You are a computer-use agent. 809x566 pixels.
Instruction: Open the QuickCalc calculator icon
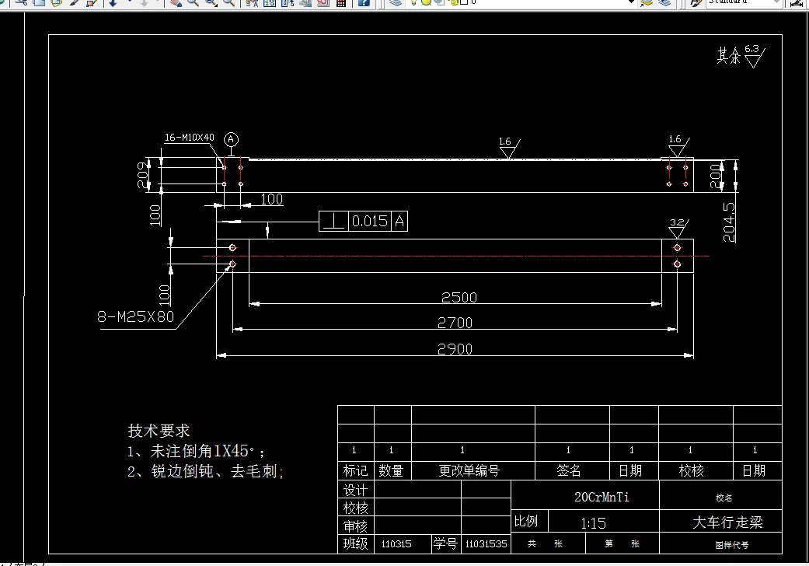(341, 2)
